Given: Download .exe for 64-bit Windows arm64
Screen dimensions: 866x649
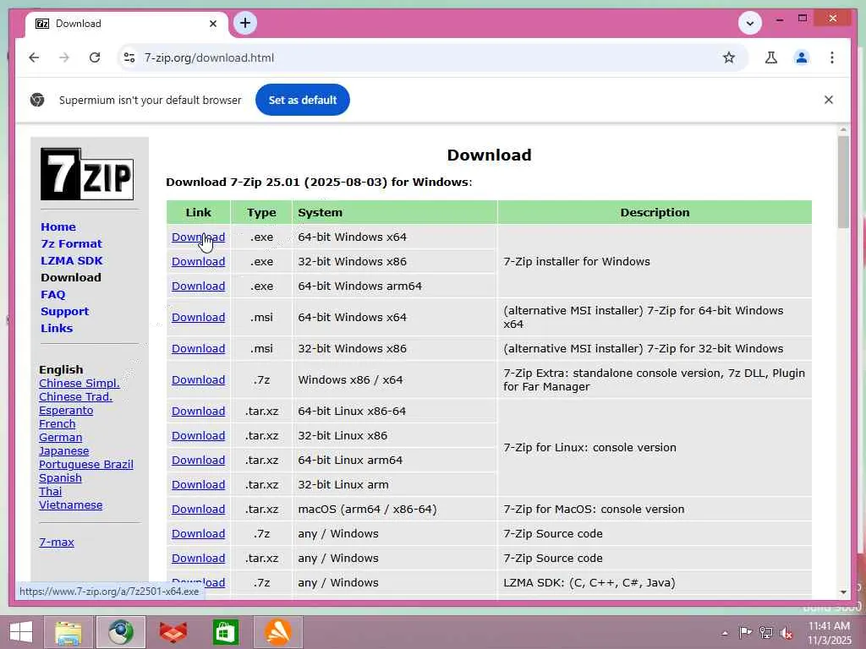Looking at the screenshot, I should (x=198, y=286).
